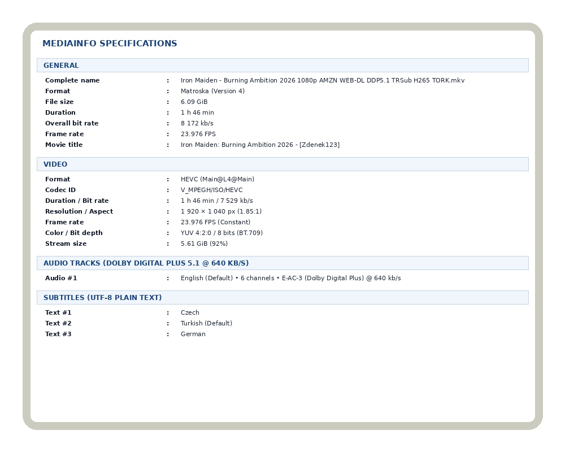Click the Movie title label
The image size is (565, 452).
[x=64, y=145]
